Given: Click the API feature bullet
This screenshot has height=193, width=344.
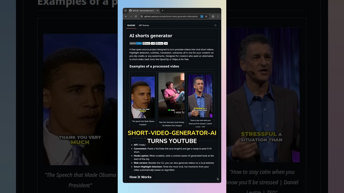Looking at the screenshot, I should pyautogui.click(x=140, y=145).
